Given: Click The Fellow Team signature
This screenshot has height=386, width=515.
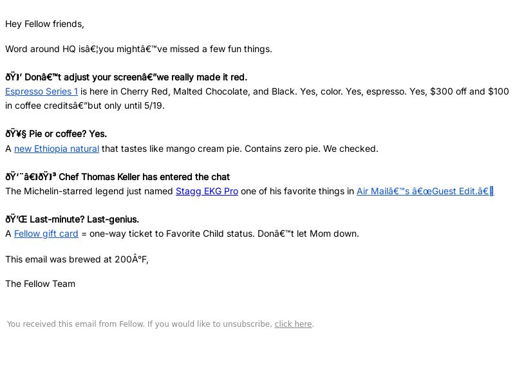Looking at the screenshot, I should click(41, 284).
